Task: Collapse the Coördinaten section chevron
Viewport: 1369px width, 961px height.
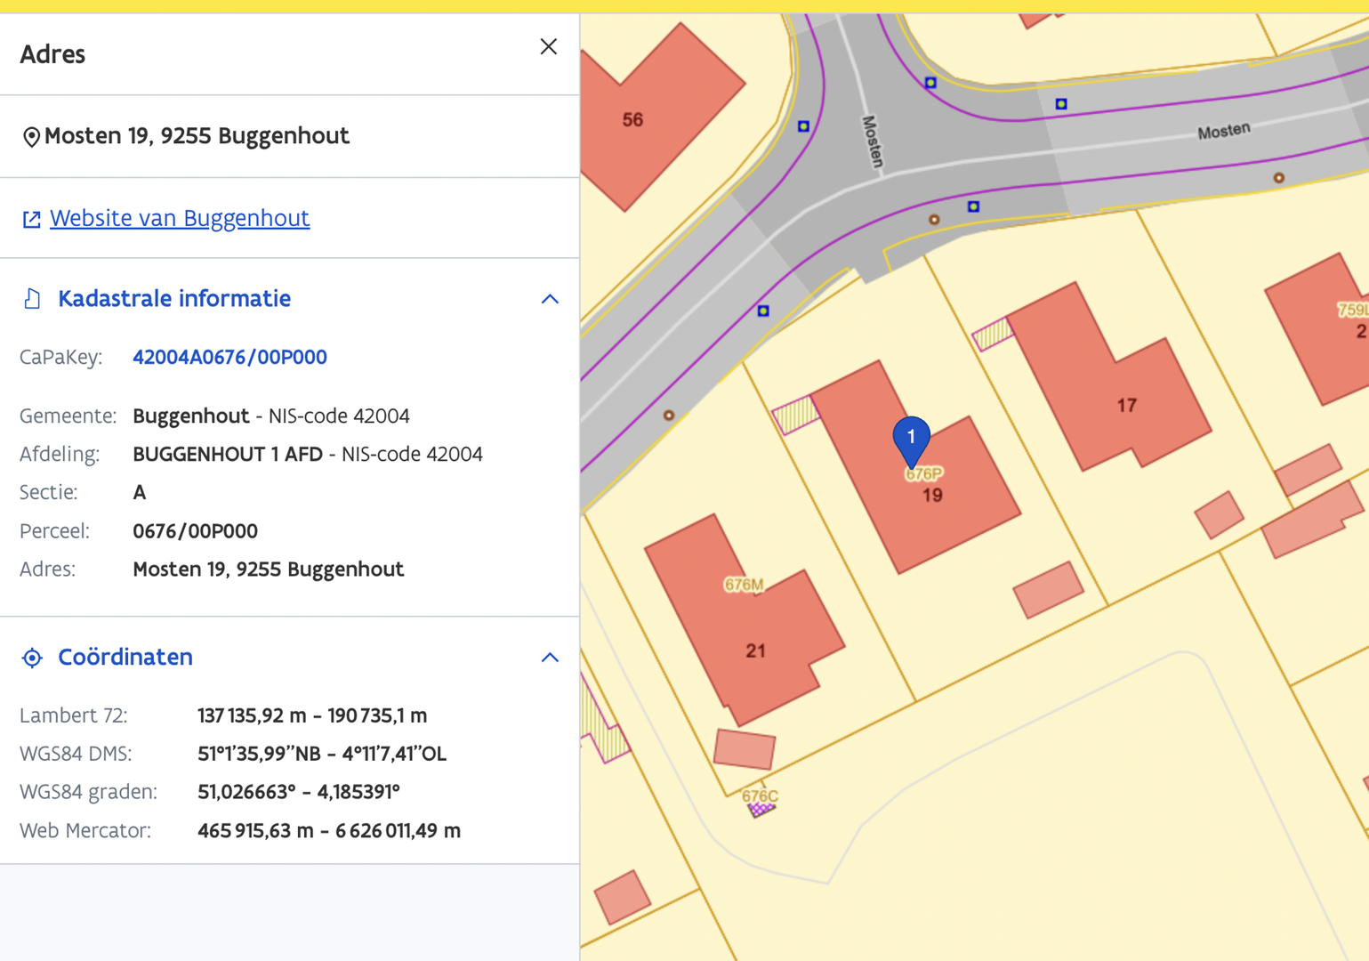Action: (x=550, y=658)
